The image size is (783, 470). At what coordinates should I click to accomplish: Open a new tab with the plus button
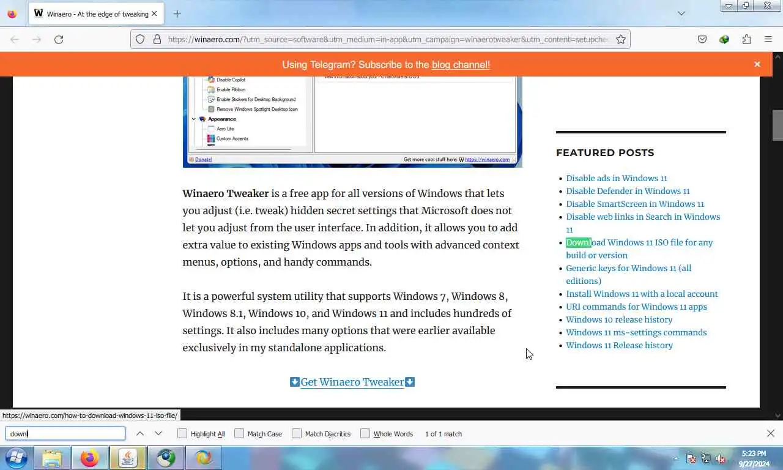click(177, 13)
